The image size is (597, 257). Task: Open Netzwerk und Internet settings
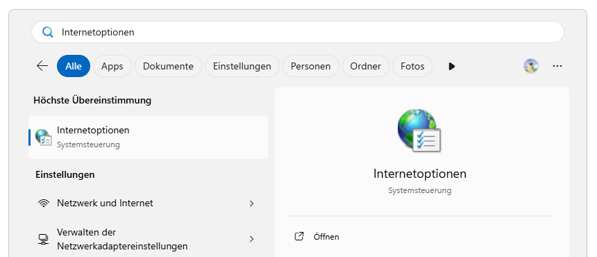coord(148,204)
